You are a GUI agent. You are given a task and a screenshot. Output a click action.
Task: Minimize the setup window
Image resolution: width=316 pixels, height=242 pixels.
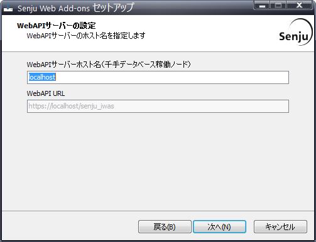tap(262, 5)
